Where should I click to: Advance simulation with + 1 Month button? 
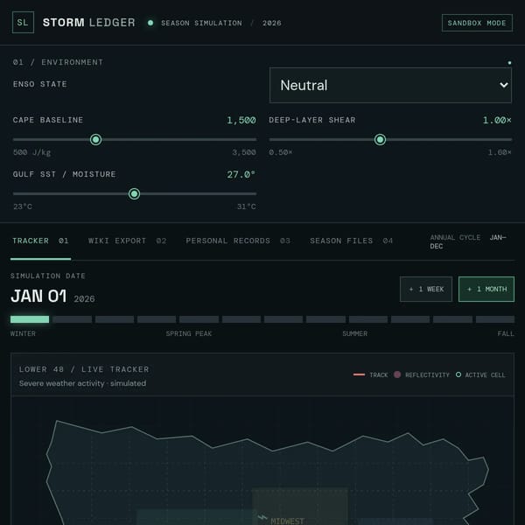[486, 290]
